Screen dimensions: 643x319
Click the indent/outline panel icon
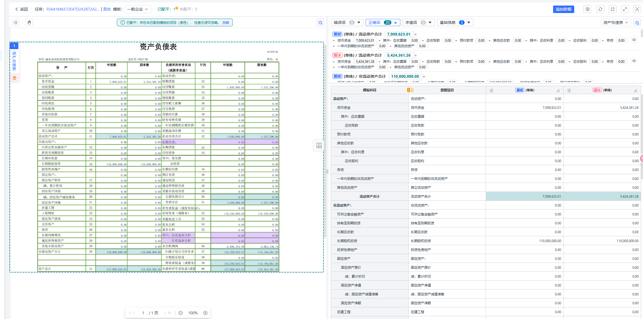pyautogui.click(x=16, y=22)
